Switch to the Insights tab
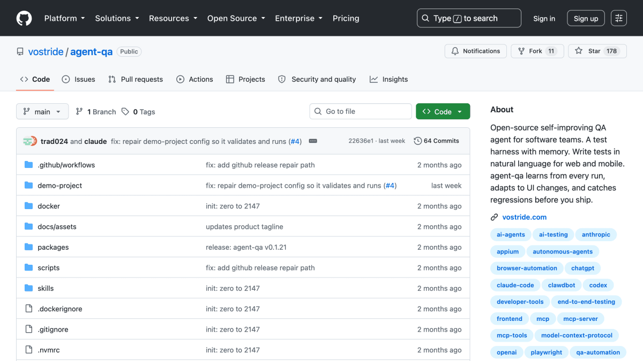The image size is (643, 361). (388, 79)
